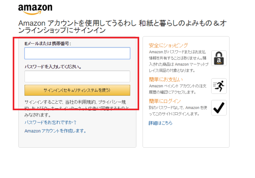The image size is (255, 178).
Task: Click the terms agreement text below sign-in
Action: (75, 107)
